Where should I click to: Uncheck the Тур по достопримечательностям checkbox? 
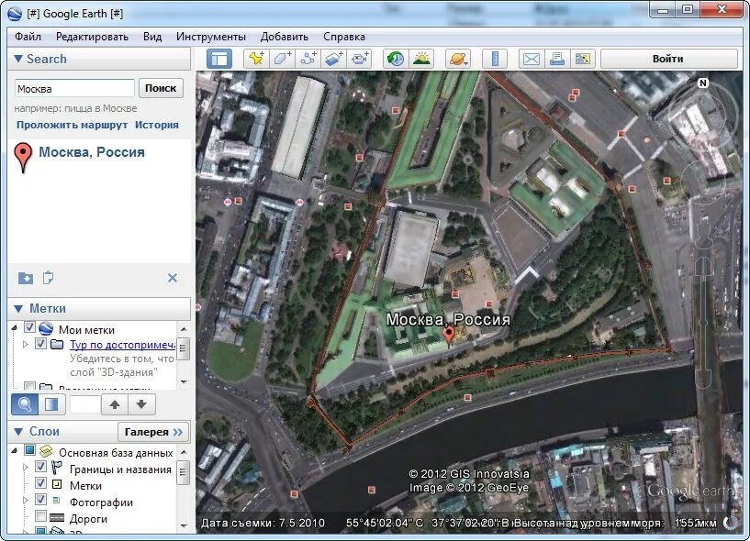coord(40,344)
